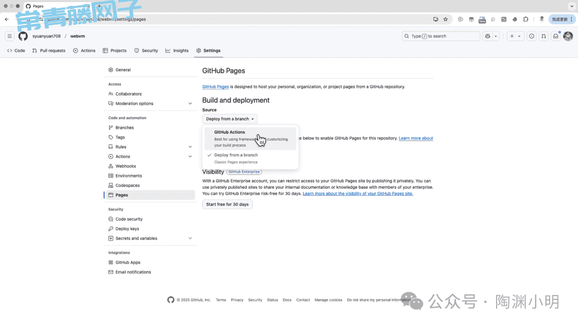Image resolution: width=578 pixels, height=325 pixels.
Task: Open the Source 'Deploy from a branch' dropdown button
Action: click(x=230, y=119)
